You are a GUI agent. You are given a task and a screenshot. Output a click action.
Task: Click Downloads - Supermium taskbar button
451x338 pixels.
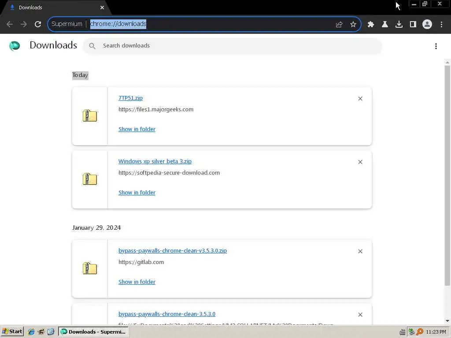point(93,332)
